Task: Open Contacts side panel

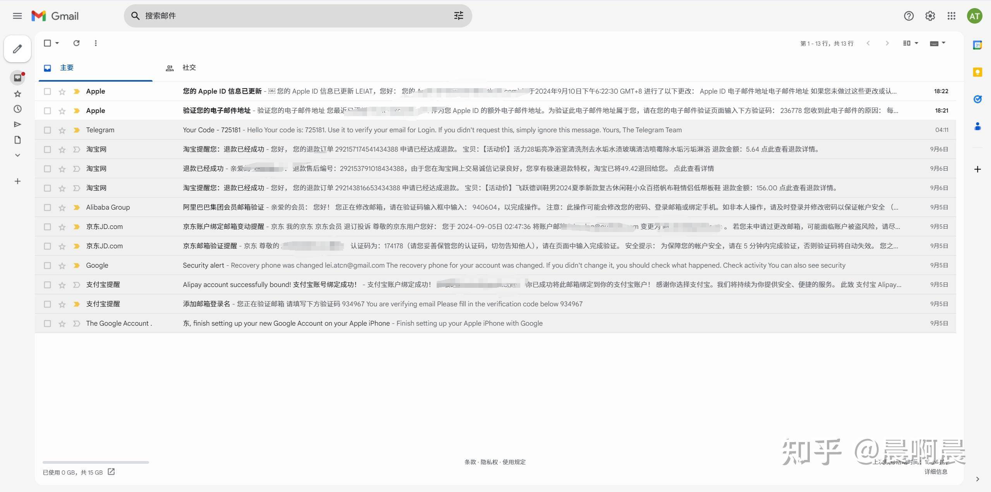Action: tap(977, 126)
